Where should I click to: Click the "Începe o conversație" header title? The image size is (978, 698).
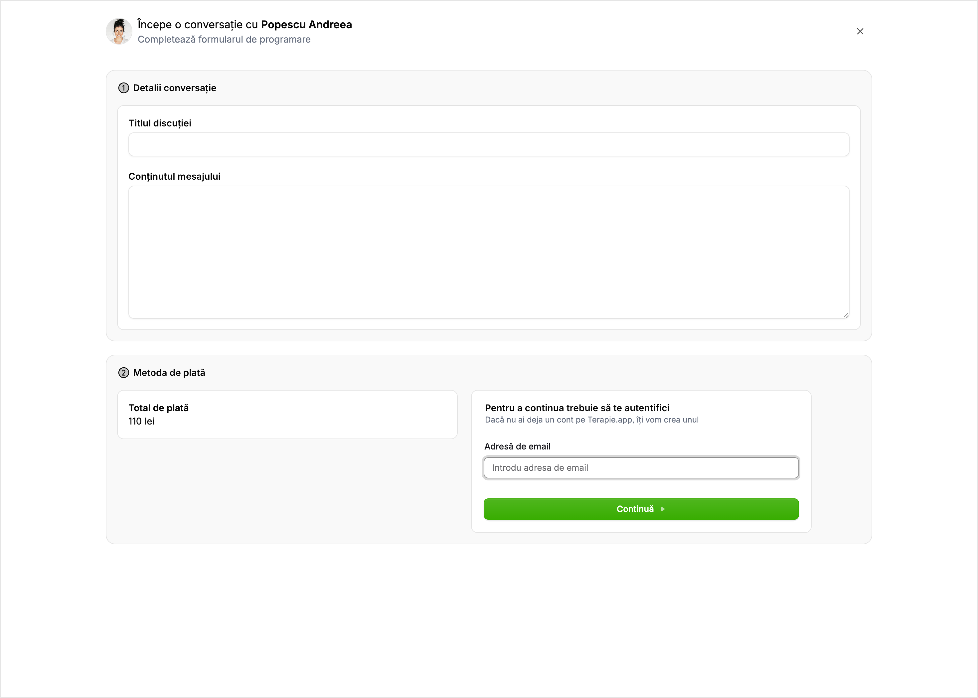(244, 25)
